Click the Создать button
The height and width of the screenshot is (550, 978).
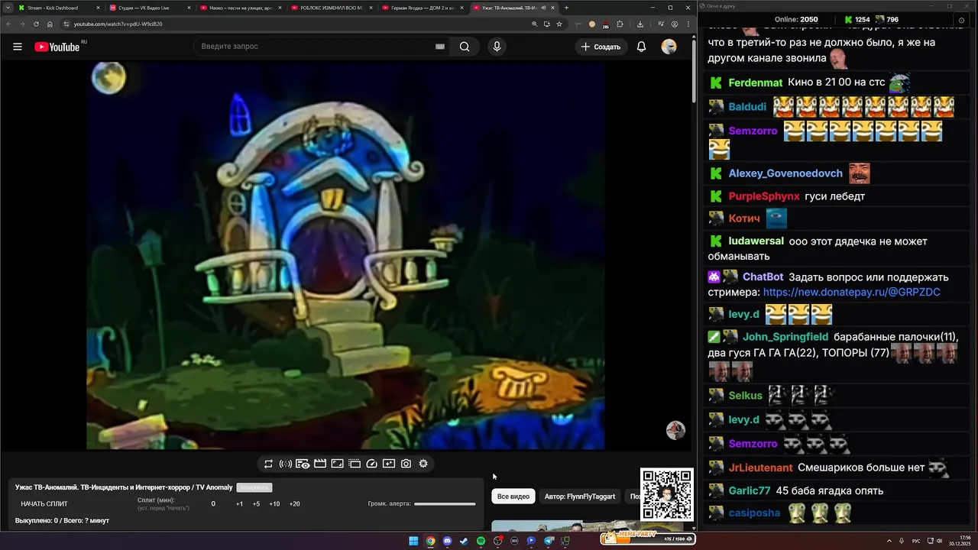601,47
